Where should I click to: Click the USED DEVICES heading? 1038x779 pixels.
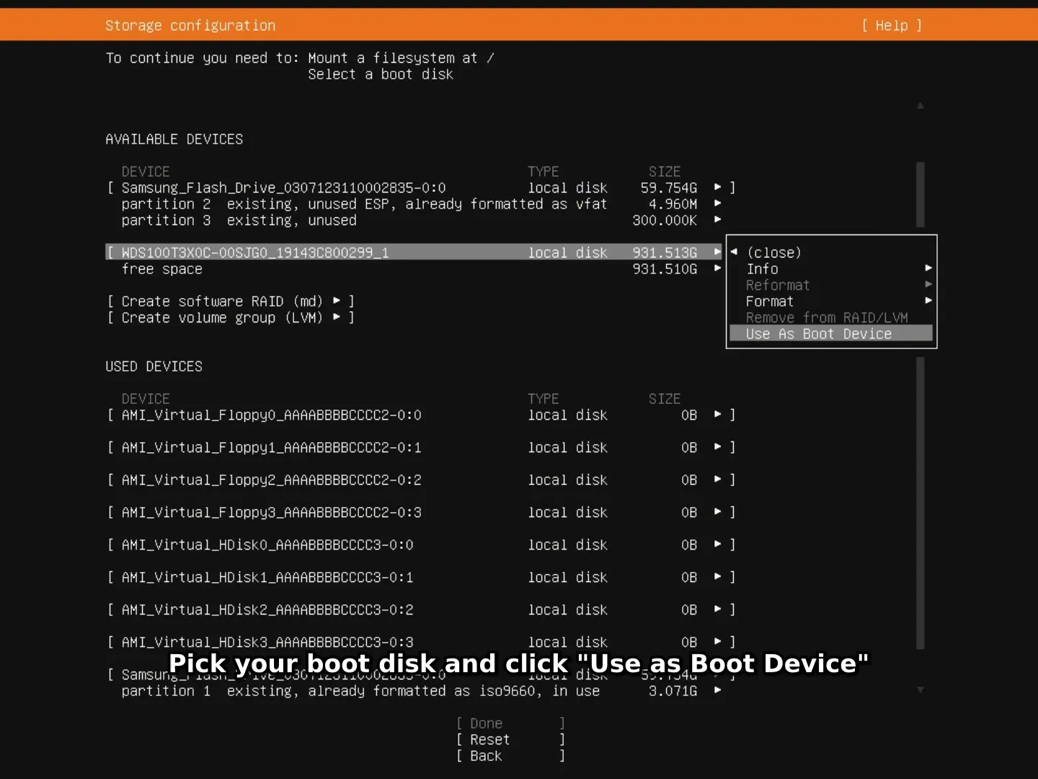coord(154,366)
